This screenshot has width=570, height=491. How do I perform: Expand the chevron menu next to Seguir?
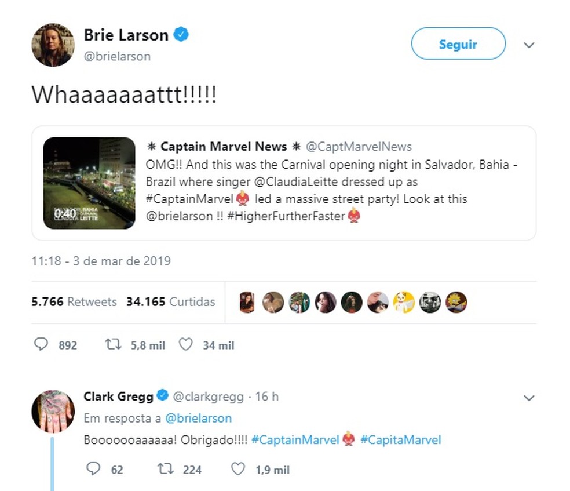[x=529, y=45]
